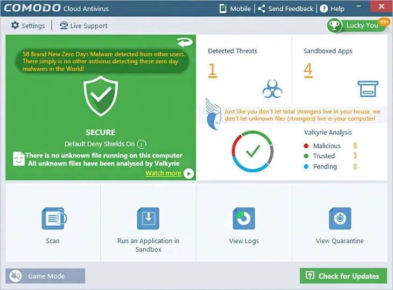Click the Run in Sandbox tile icon
This screenshot has width=393, height=290.
[148, 218]
